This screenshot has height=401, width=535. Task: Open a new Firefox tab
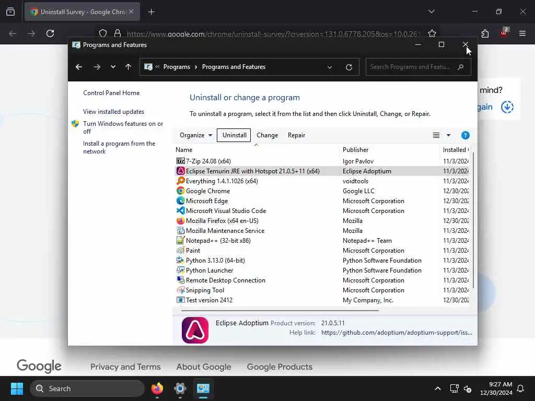[151, 12]
